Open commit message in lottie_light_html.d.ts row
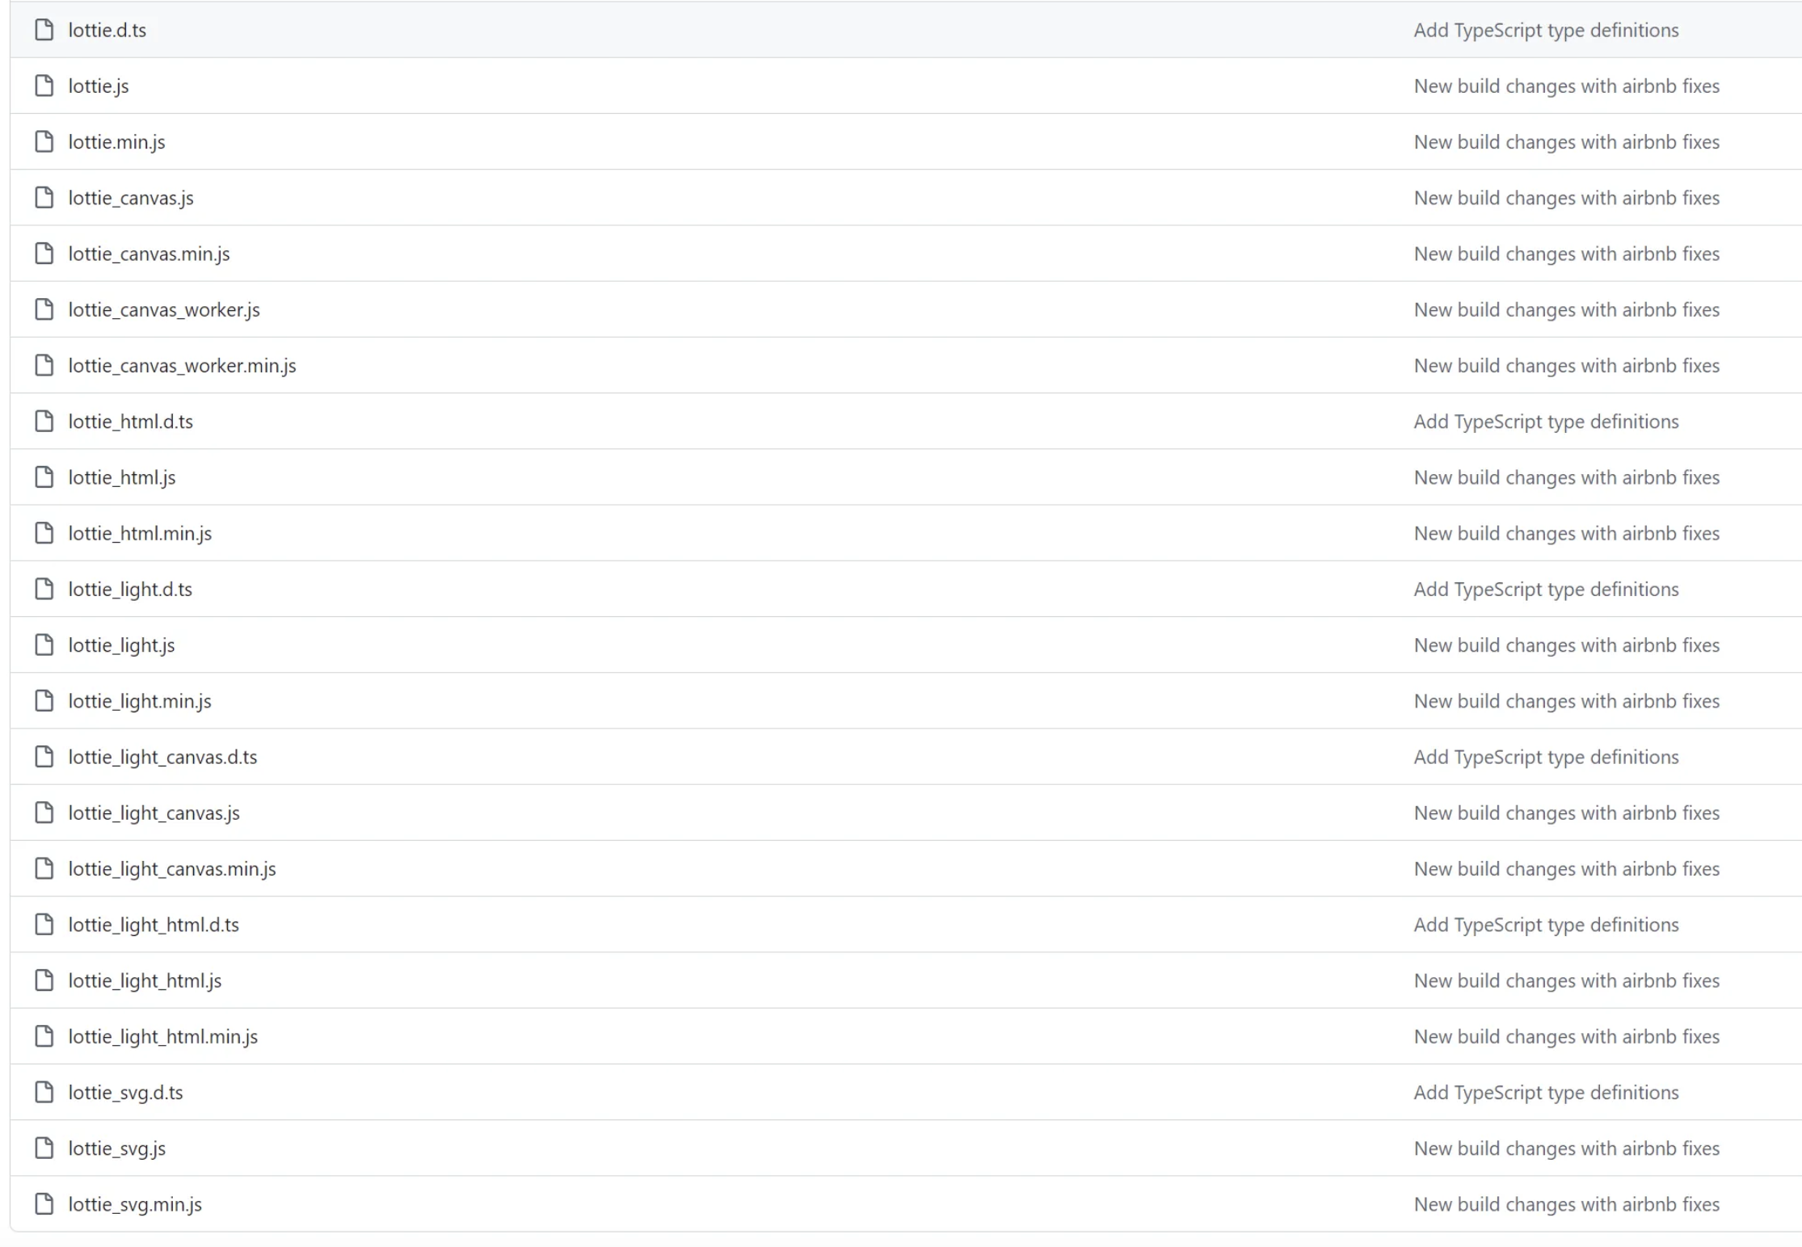 pyautogui.click(x=1546, y=925)
